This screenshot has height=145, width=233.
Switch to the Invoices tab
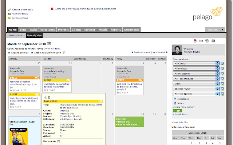coord(90,30)
